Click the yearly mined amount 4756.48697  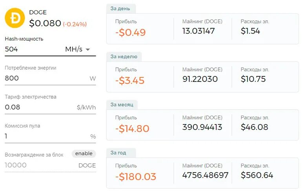(205, 175)
